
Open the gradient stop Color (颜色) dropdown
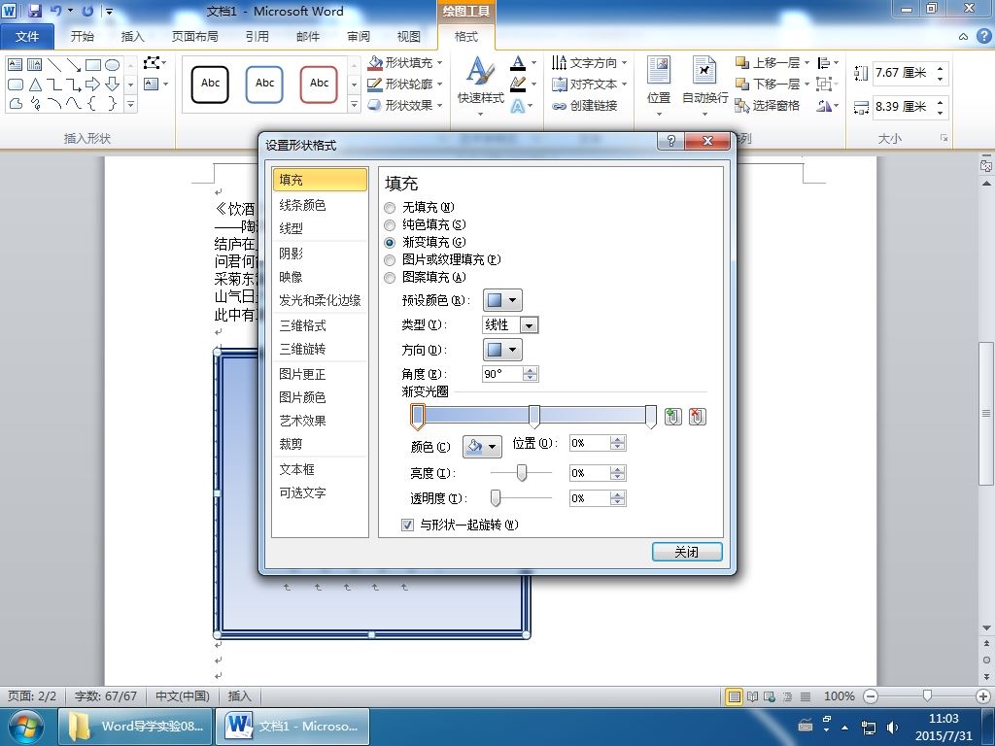482,447
